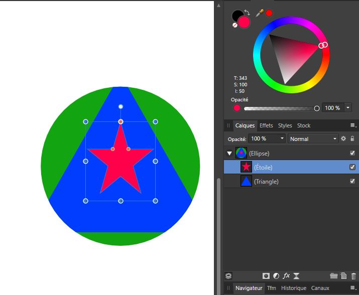Image resolution: width=359 pixels, height=295 pixels.
Task: Open the Calques panel options menu
Action: (x=353, y=125)
